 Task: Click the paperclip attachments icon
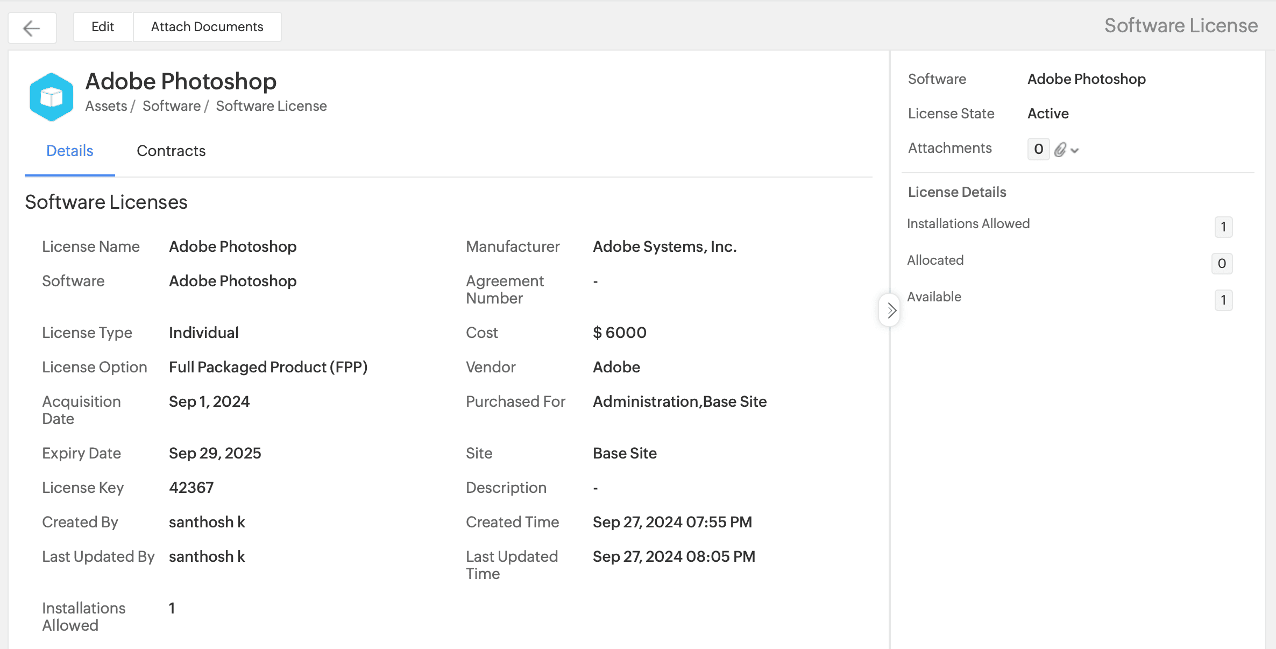[x=1060, y=150]
